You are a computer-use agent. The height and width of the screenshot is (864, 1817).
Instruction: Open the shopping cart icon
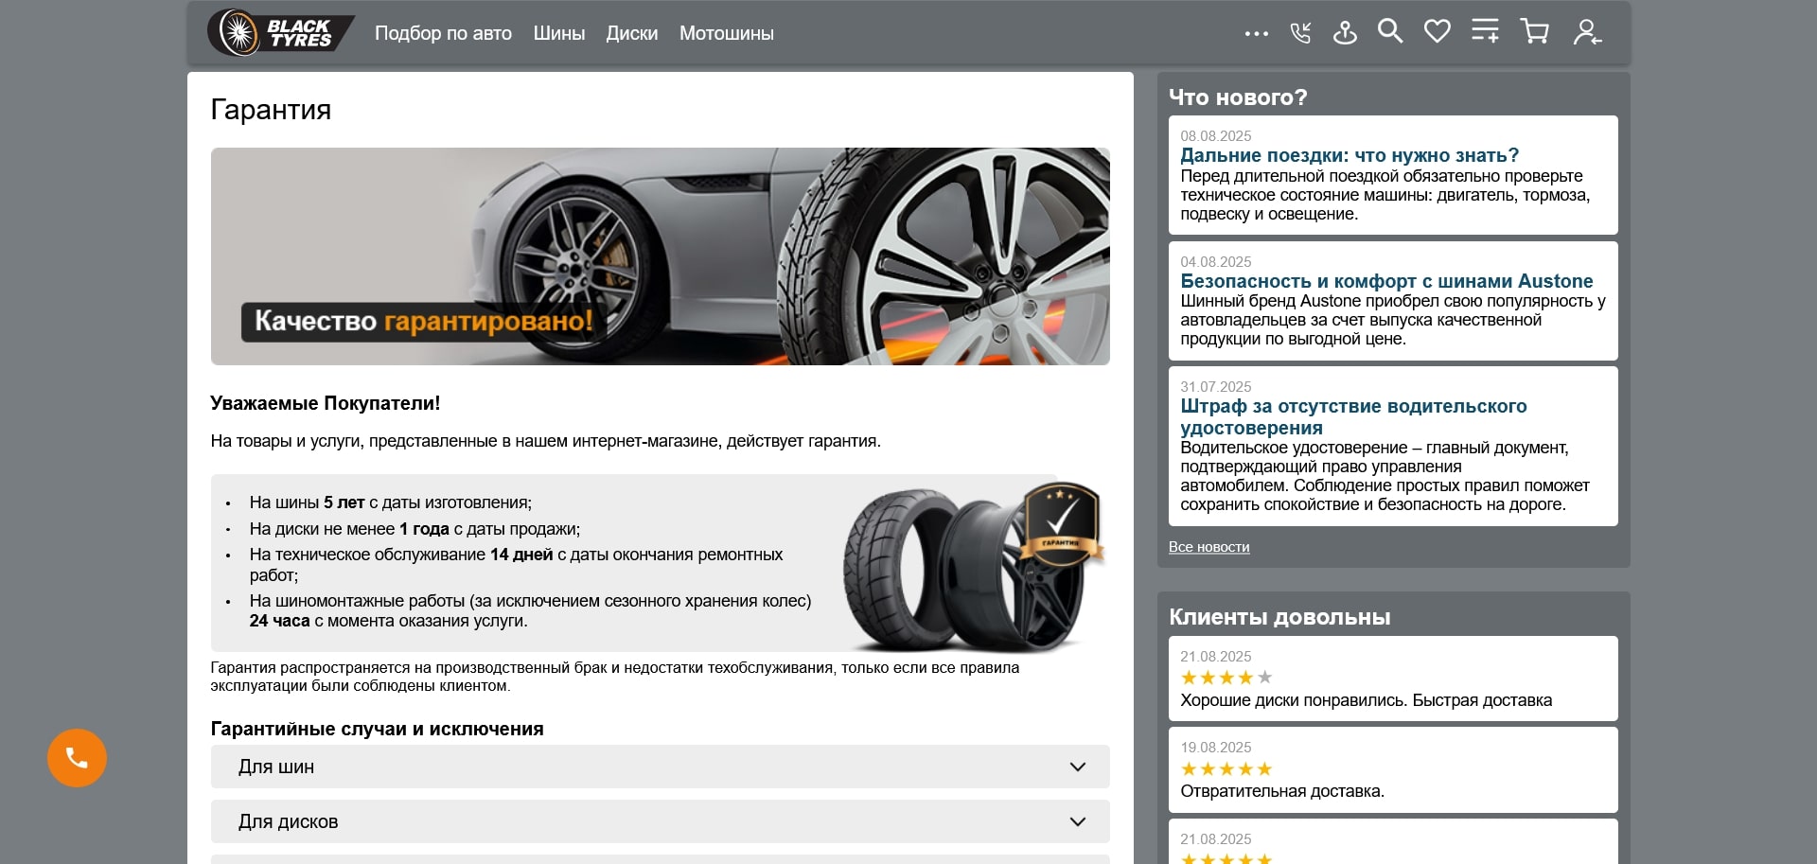click(1534, 31)
